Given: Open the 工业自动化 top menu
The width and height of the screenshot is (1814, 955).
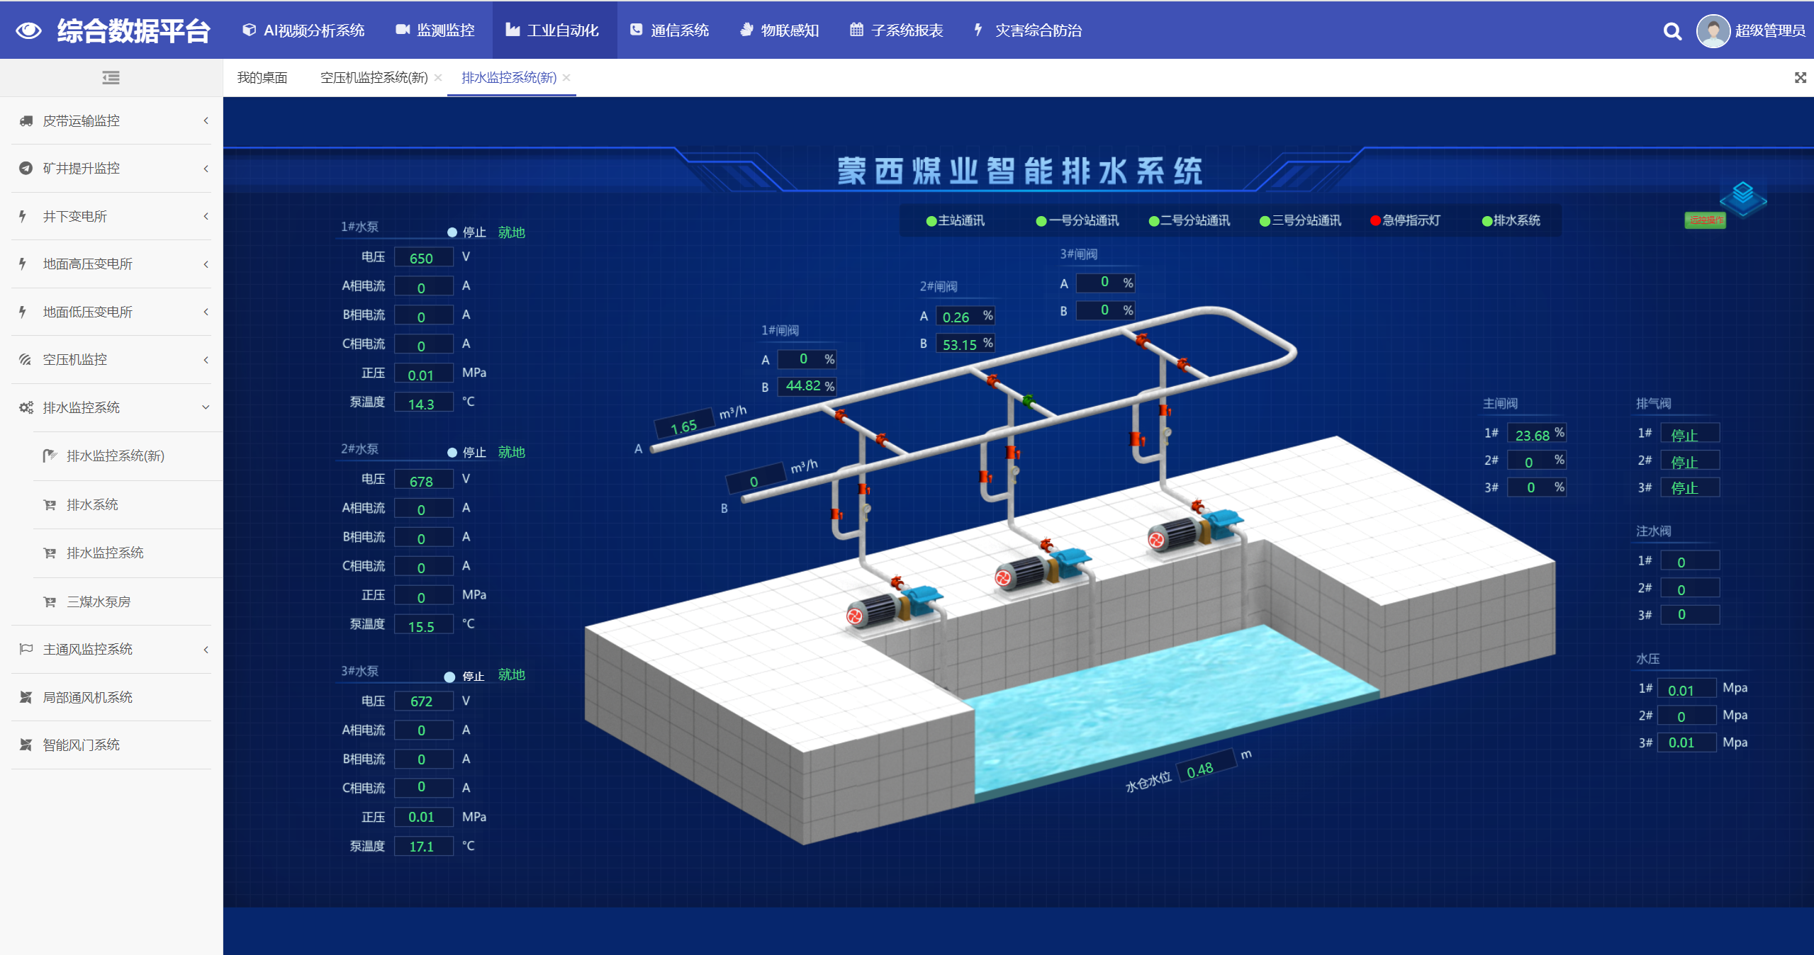Looking at the screenshot, I should coord(553,30).
